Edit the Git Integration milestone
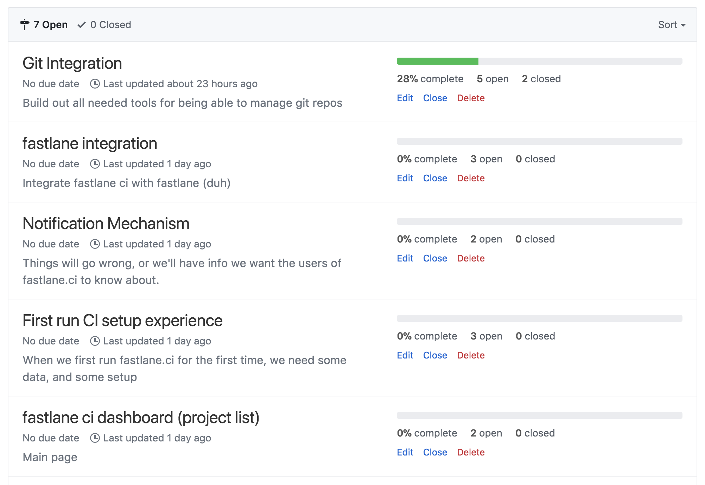The width and height of the screenshot is (705, 485). 405,98
